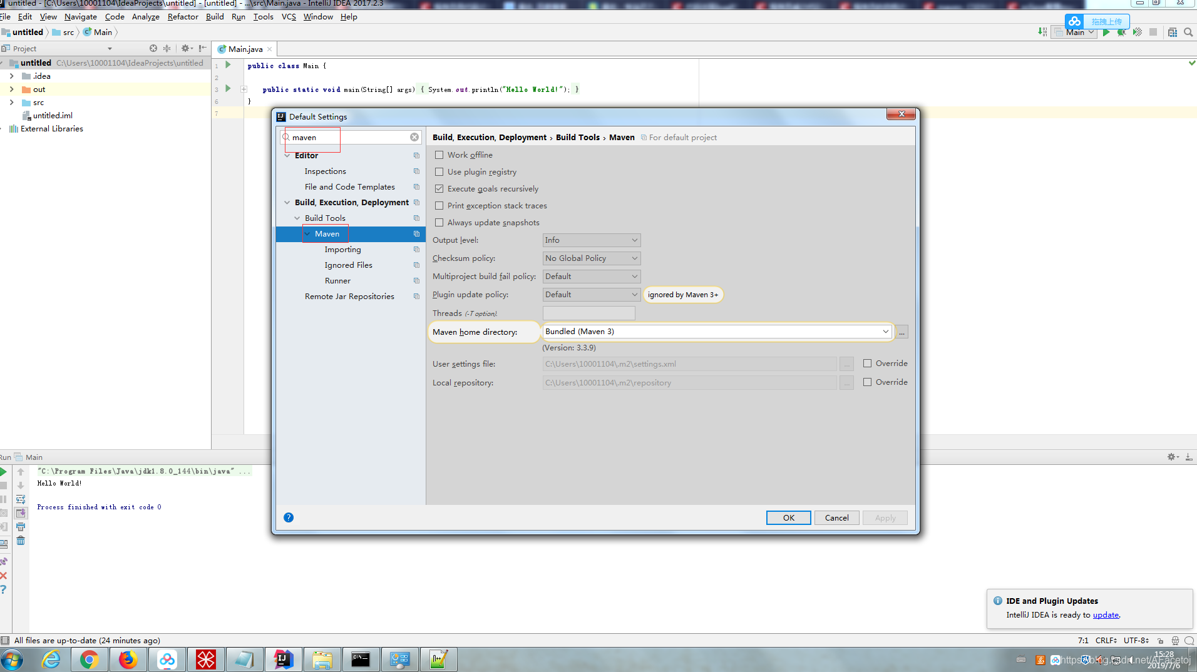
Task: Open the file explorer taskbar icon
Action: pyautogui.click(x=322, y=659)
